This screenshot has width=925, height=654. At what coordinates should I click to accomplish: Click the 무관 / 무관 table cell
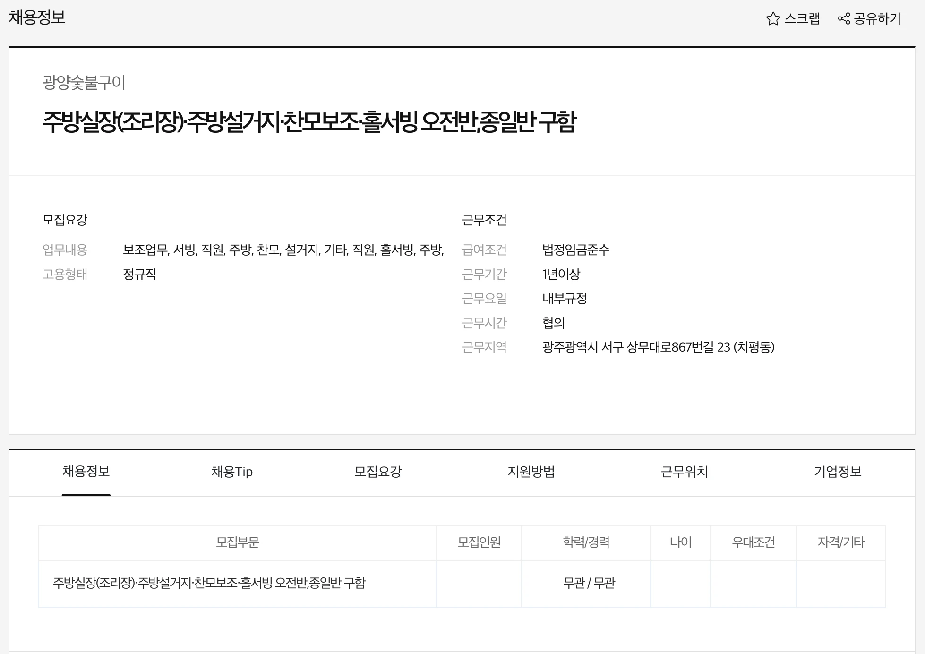pyautogui.click(x=589, y=583)
